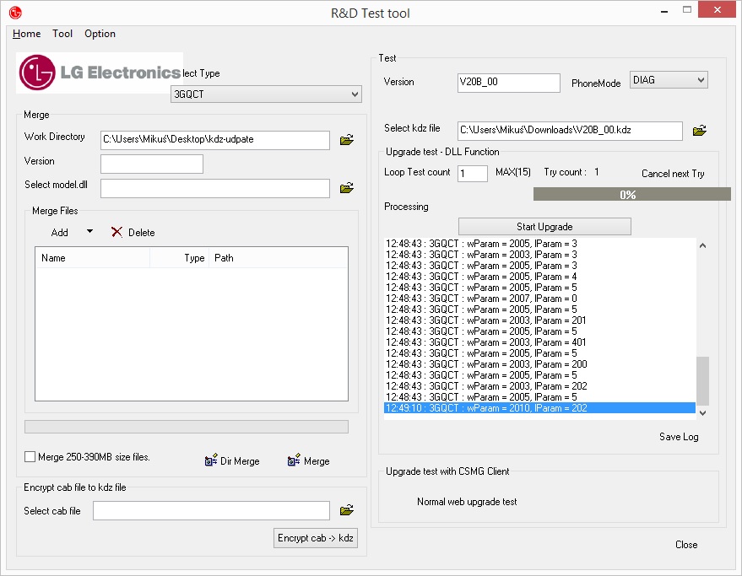This screenshot has width=742, height=576.
Task: Click the Type column header
Action: pos(179,258)
